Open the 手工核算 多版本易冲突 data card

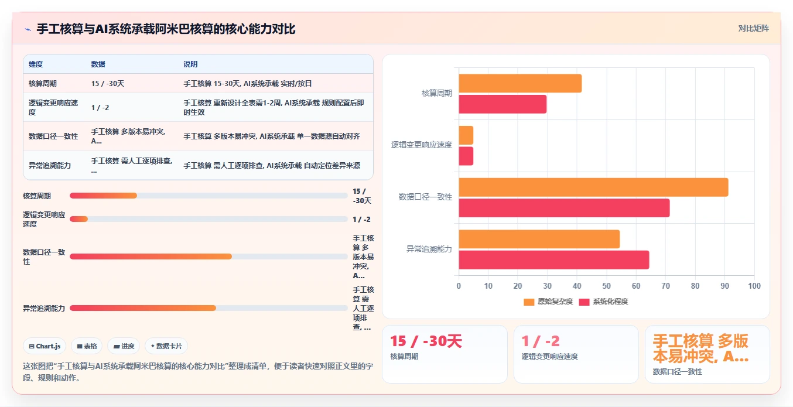pos(707,354)
